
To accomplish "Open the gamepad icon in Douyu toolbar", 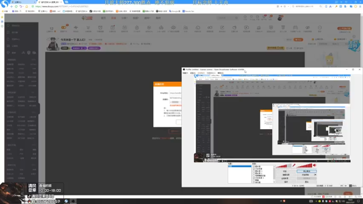I will [295, 28].
